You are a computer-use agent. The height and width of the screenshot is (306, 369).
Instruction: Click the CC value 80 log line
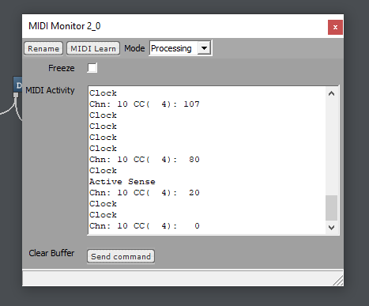145,160
